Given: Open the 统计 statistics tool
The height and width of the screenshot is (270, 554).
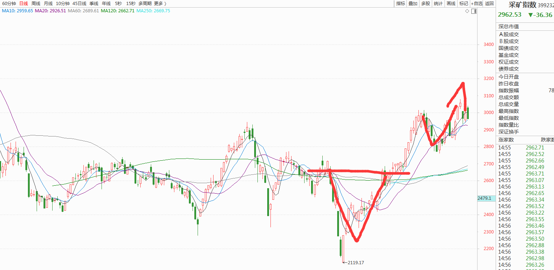Looking at the screenshot, I should 438,4.
